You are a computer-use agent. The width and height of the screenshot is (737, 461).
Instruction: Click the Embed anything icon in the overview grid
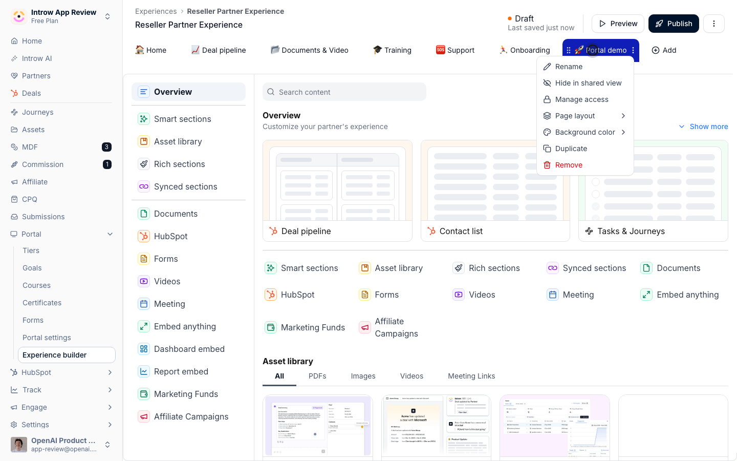646,295
